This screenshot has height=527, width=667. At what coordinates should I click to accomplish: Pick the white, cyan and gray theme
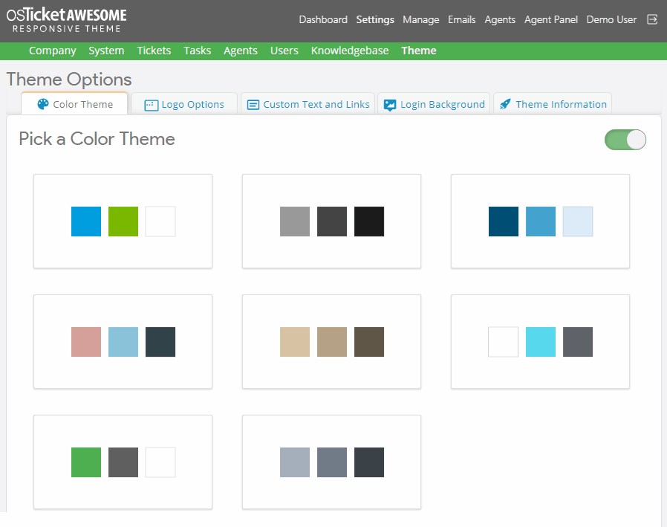[x=541, y=341]
